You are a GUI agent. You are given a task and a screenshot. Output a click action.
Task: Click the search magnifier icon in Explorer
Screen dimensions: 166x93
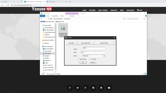click(x=144, y=19)
